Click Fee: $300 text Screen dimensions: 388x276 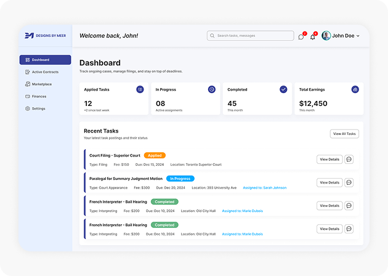tap(142, 188)
